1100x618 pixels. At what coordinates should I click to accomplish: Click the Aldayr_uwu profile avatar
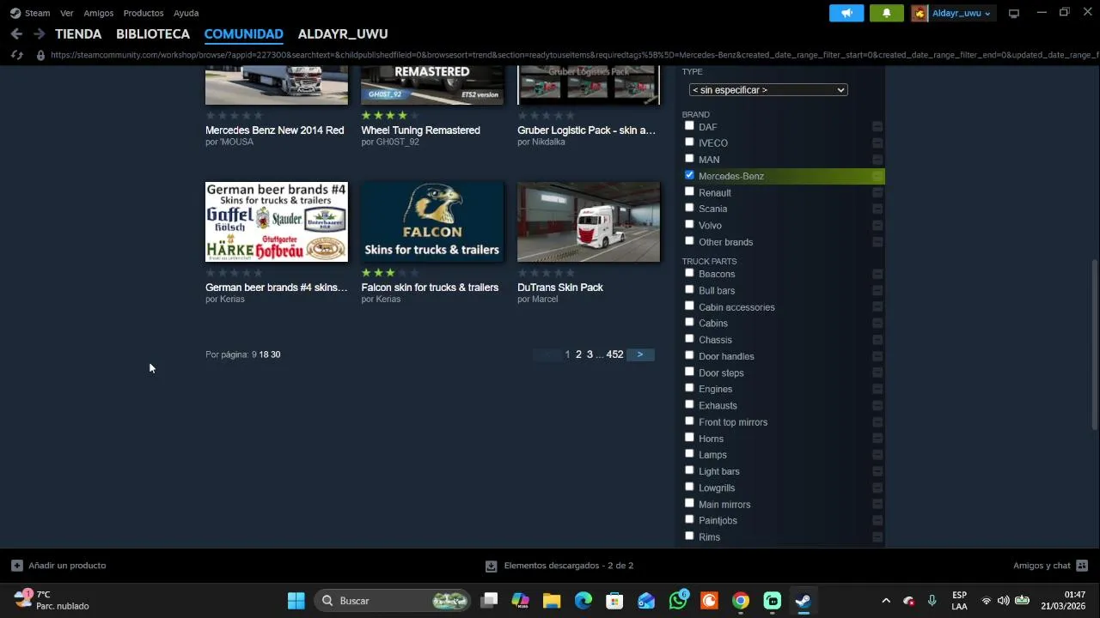tap(920, 13)
